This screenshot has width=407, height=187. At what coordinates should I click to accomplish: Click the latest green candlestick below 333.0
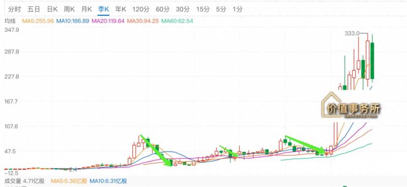tap(372, 61)
